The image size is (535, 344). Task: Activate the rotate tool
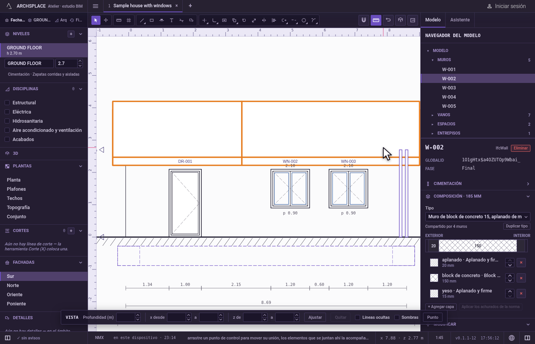pos(244,20)
